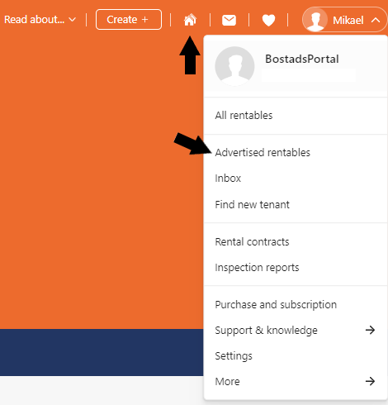Expand the Read about... dropdown
Viewport: 388px width, 405px height.
(x=40, y=20)
